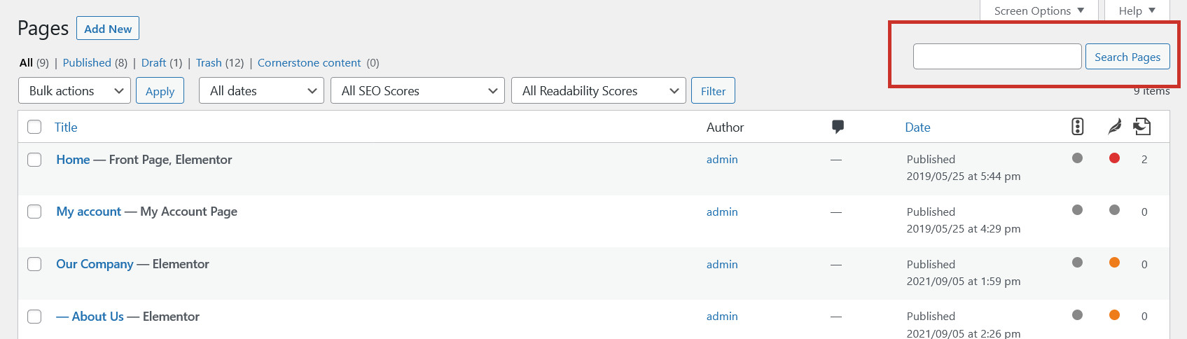
Task: Check the Home page row checkbox
Action: 34,160
